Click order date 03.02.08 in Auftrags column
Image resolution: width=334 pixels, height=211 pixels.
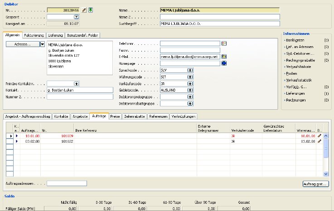point(30,141)
